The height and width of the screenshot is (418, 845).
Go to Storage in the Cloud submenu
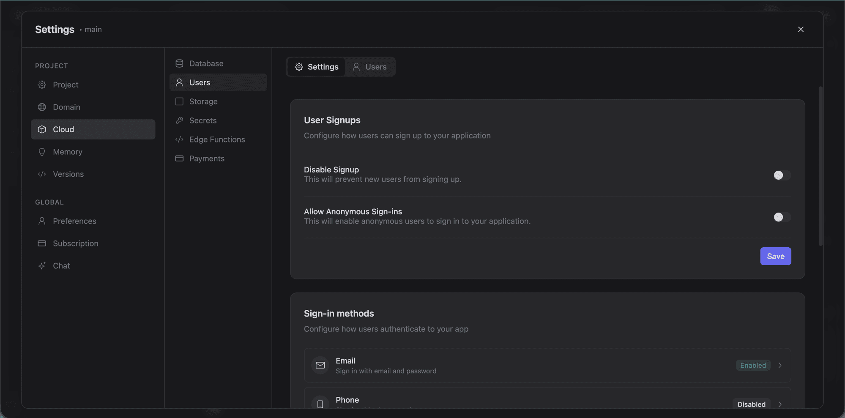(218, 101)
